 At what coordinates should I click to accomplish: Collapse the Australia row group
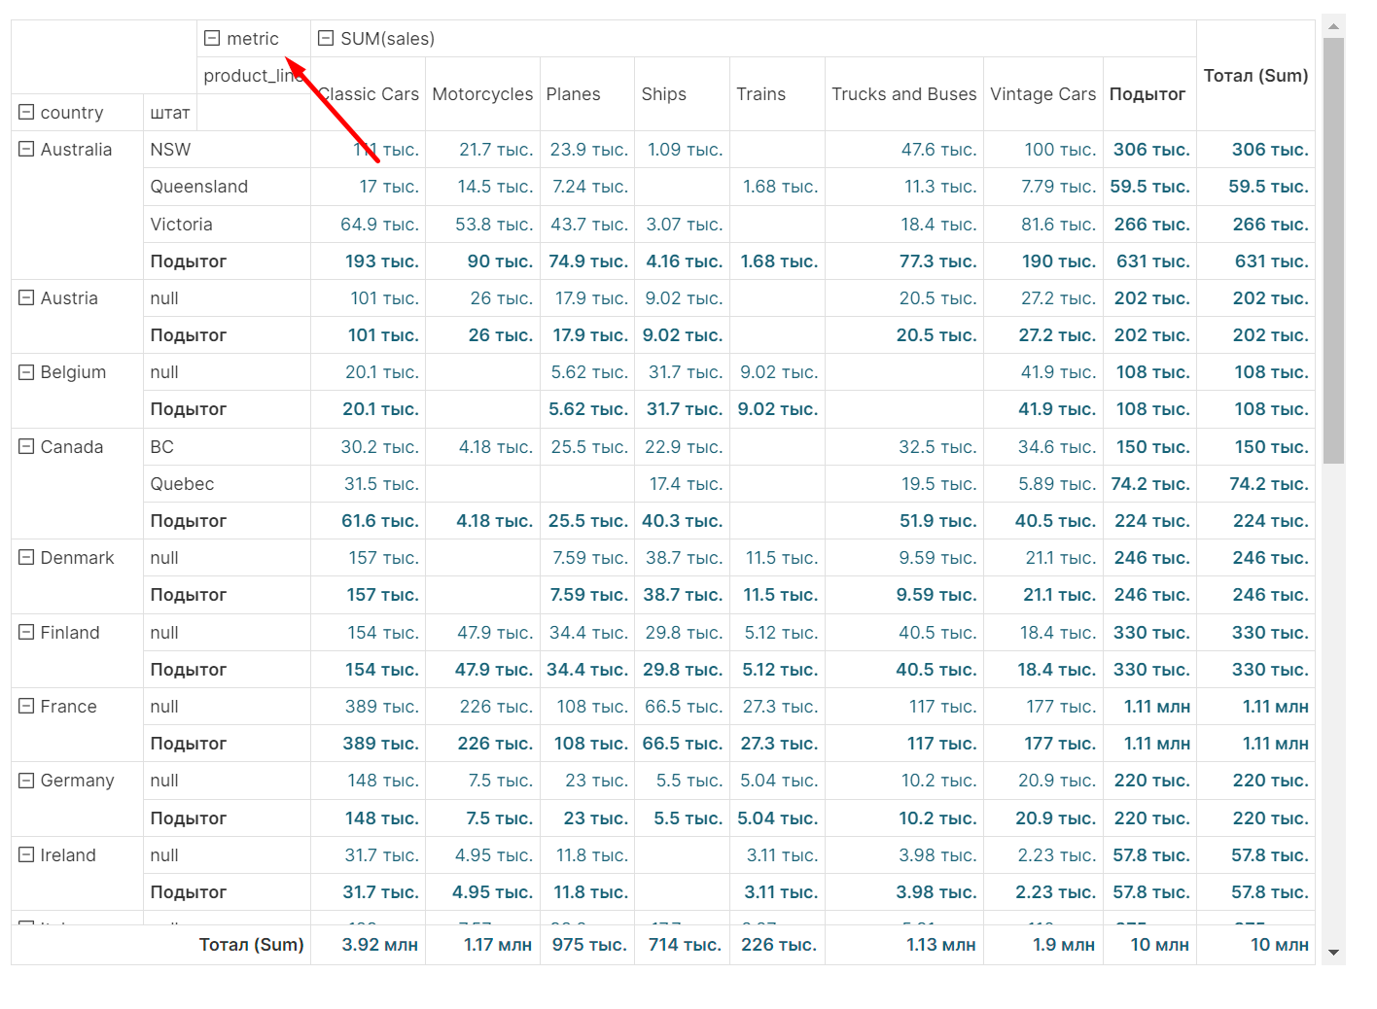[x=26, y=149]
